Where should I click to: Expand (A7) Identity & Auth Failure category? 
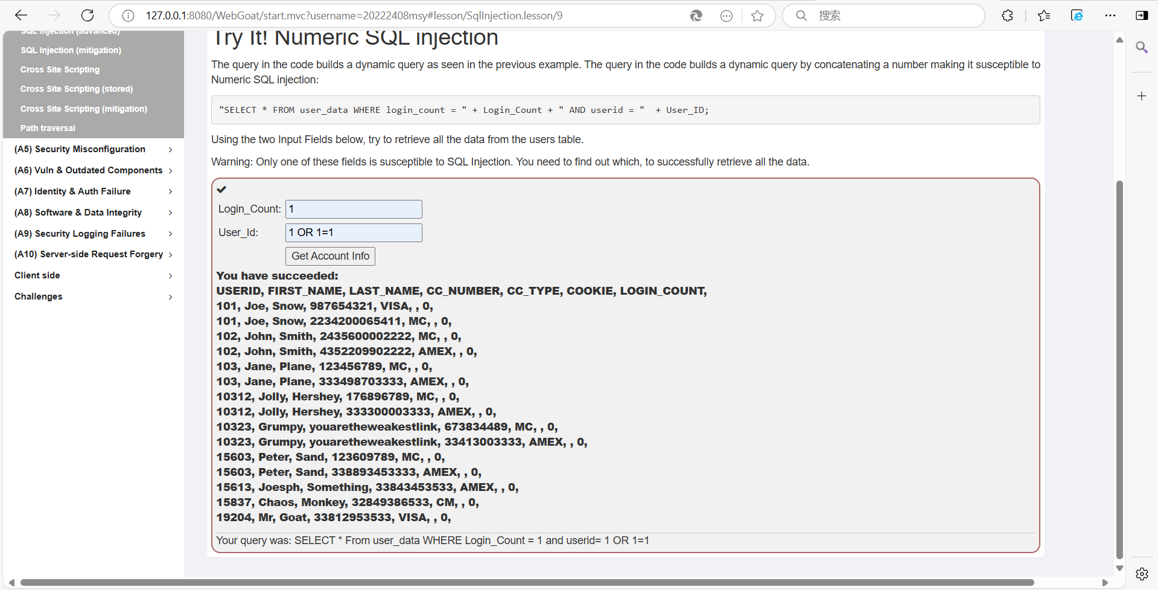click(x=94, y=191)
